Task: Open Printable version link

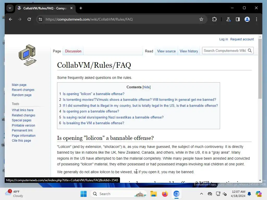Action: click(x=23, y=125)
